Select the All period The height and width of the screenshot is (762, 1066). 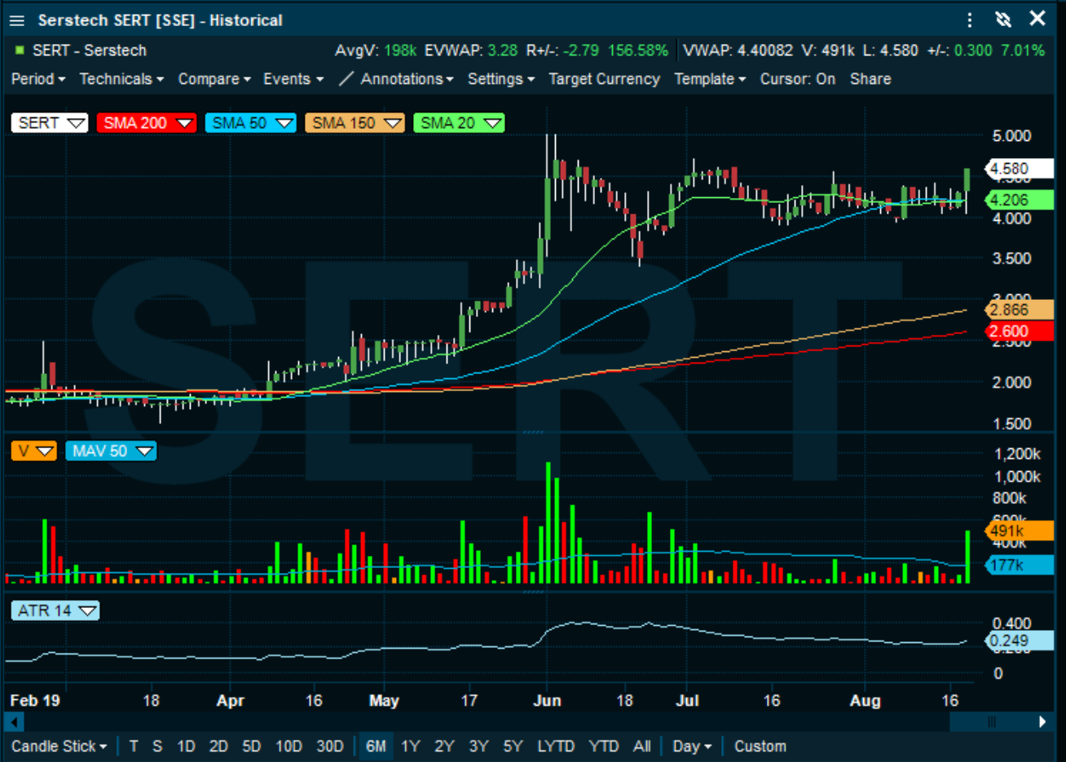point(642,747)
